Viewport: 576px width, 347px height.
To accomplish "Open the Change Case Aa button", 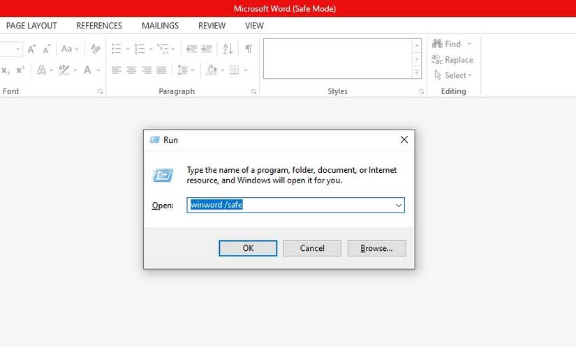I will click(69, 49).
